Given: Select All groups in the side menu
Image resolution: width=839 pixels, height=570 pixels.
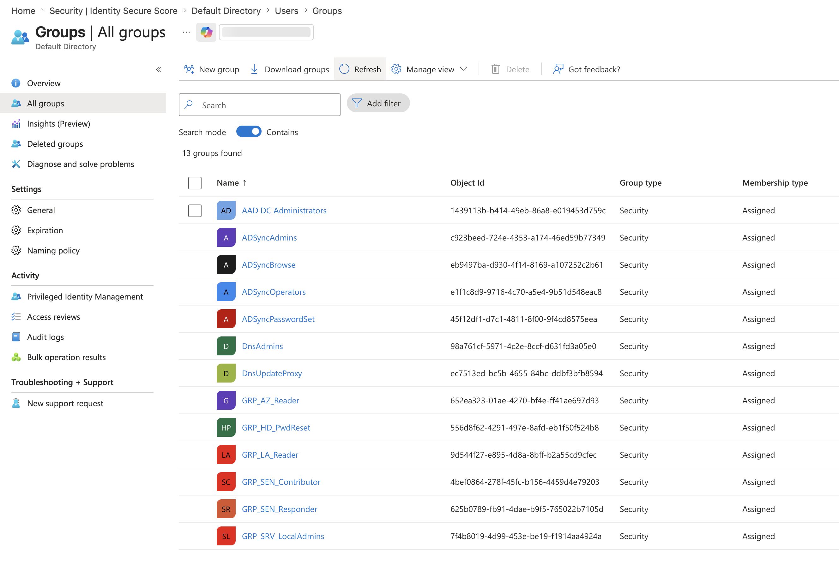Looking at the screenshot, I should click(x=83, y=104).
